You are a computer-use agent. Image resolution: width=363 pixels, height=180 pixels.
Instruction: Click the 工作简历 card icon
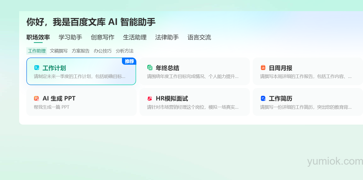coord(263,98)
